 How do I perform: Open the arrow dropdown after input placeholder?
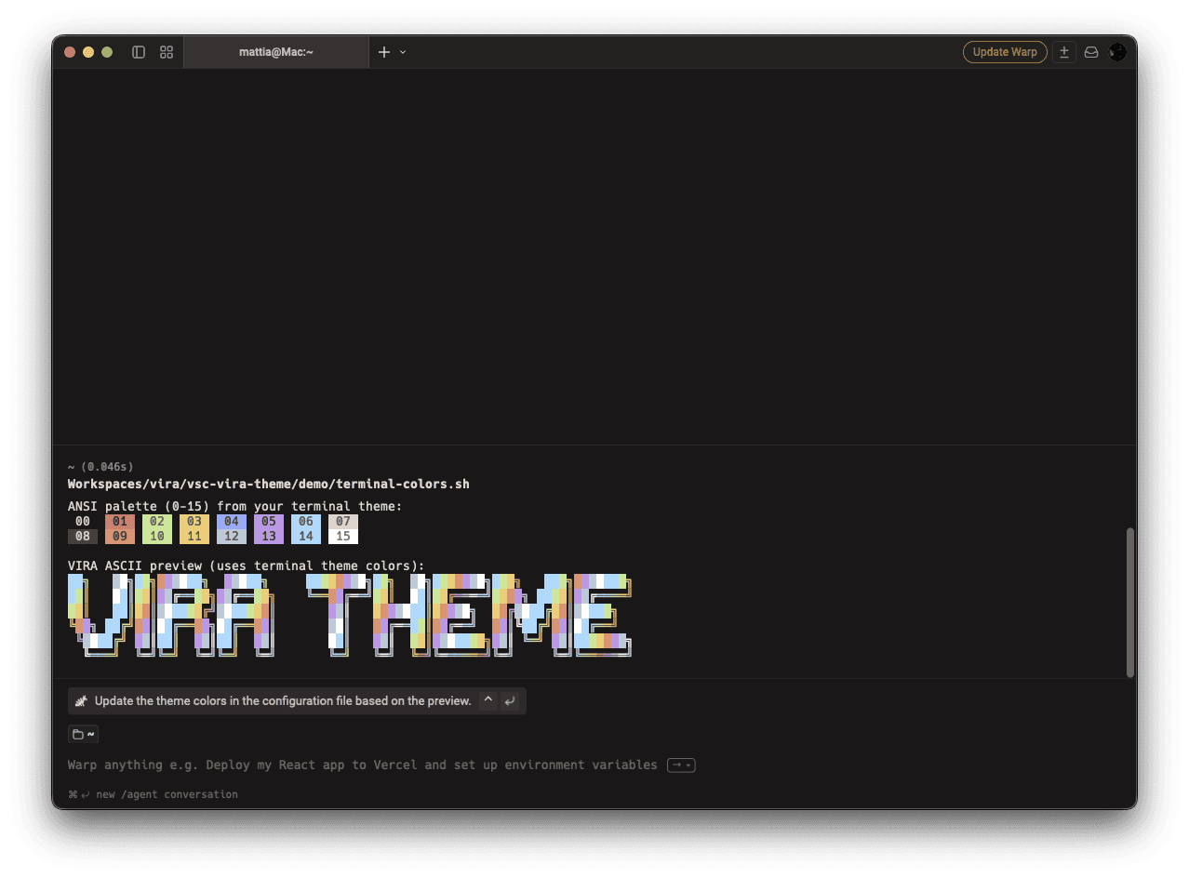click(681, 765)
